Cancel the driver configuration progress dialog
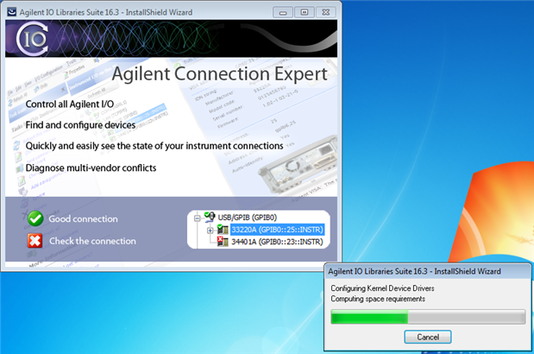This screenshot has width=534, height=354. (x=428, y=337)
